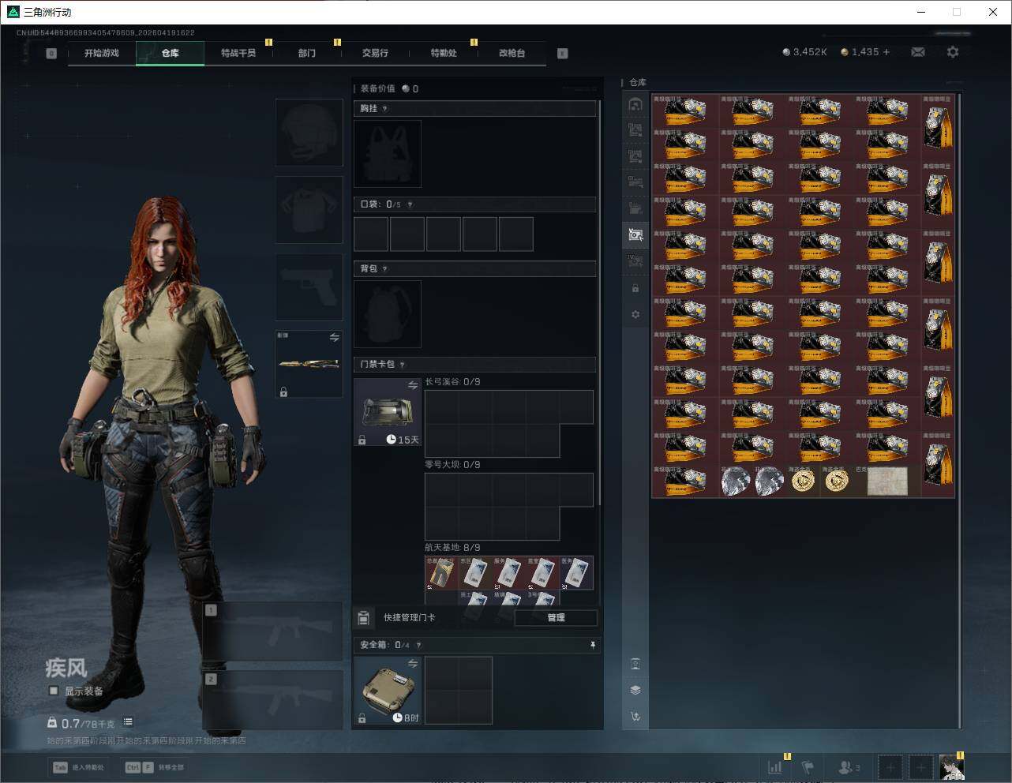1012x783 pixels.
Task: Enable the 显示装备 checkbox
Action: (54, 691)
